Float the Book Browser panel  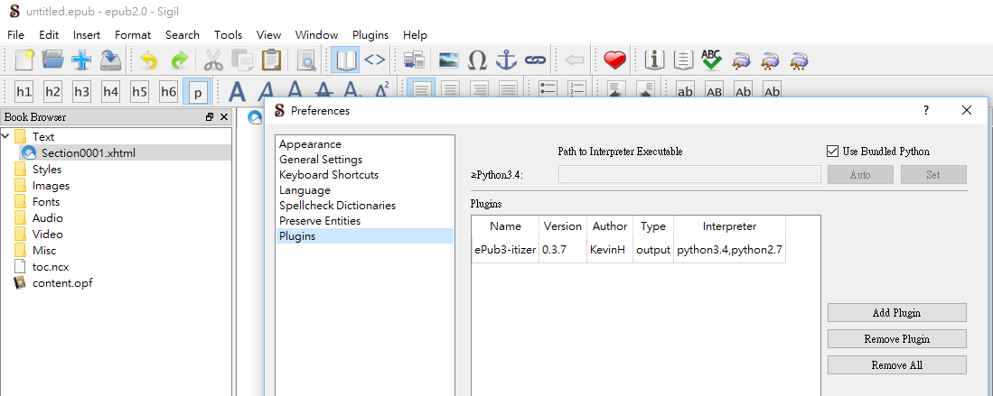tap(210, 117)
